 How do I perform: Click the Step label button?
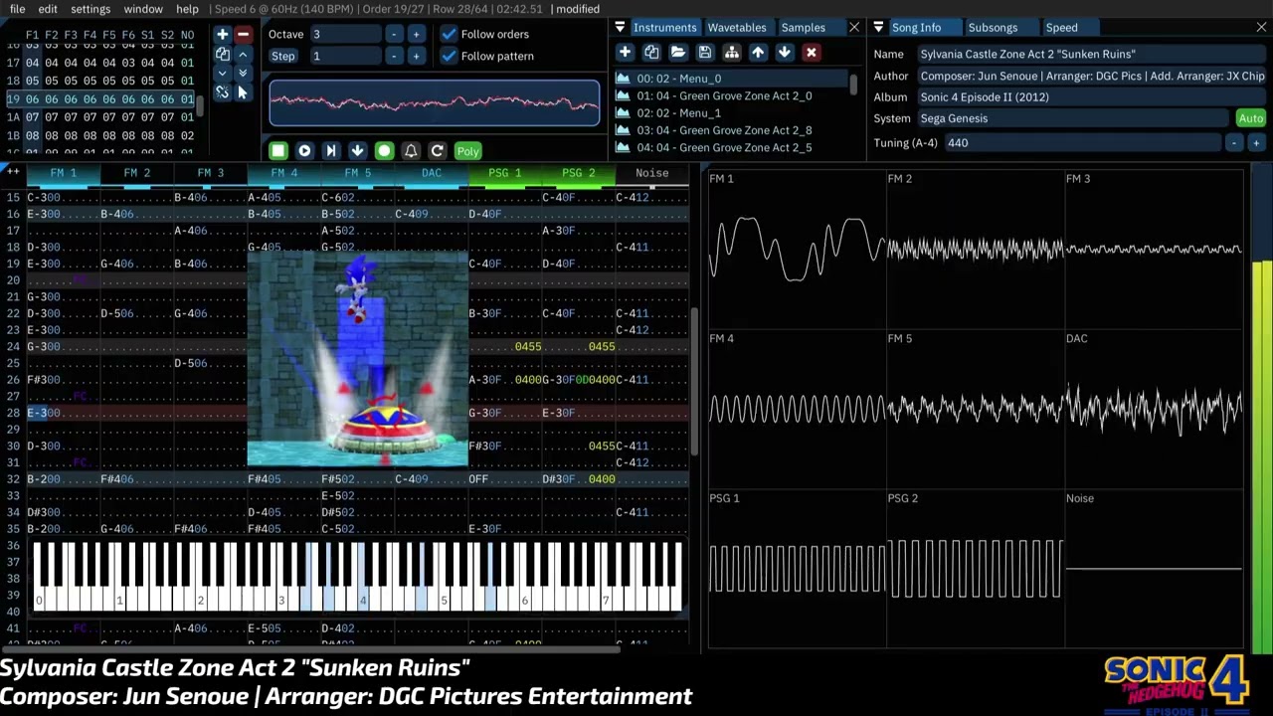pos(283,56)
